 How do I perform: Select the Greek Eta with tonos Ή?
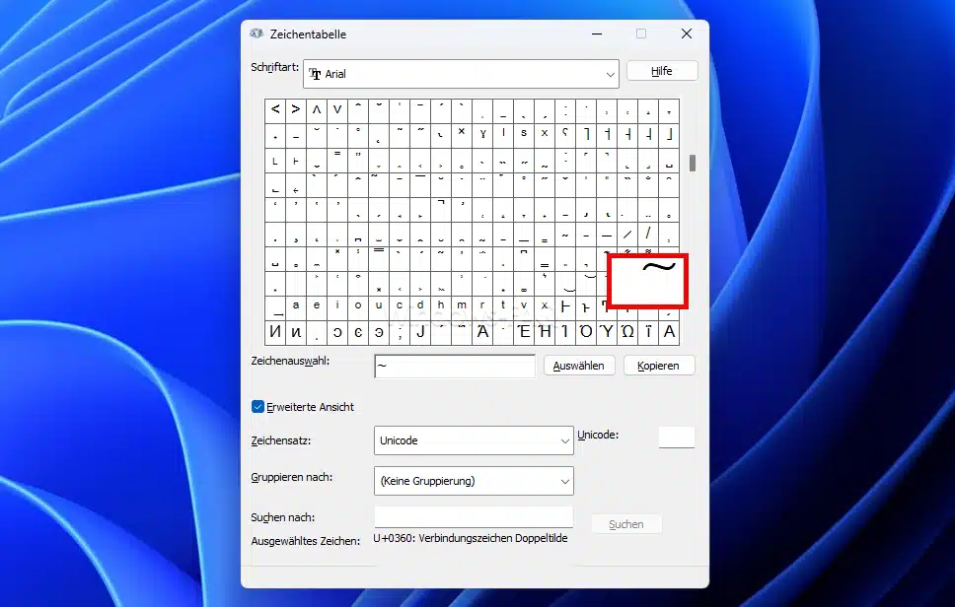(x=545, y=333)
